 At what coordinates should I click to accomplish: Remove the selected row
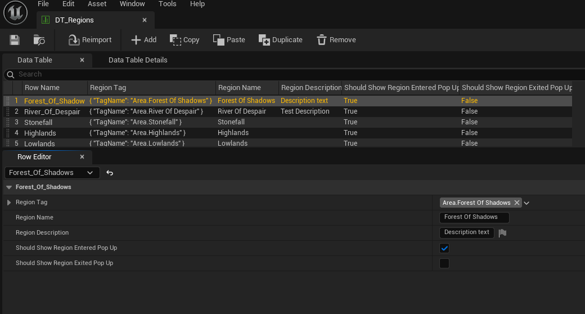pyautogui.click(x=336, y=40)
